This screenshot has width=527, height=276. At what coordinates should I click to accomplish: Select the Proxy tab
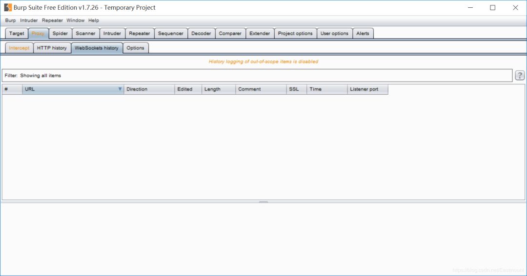click(38, 33)
